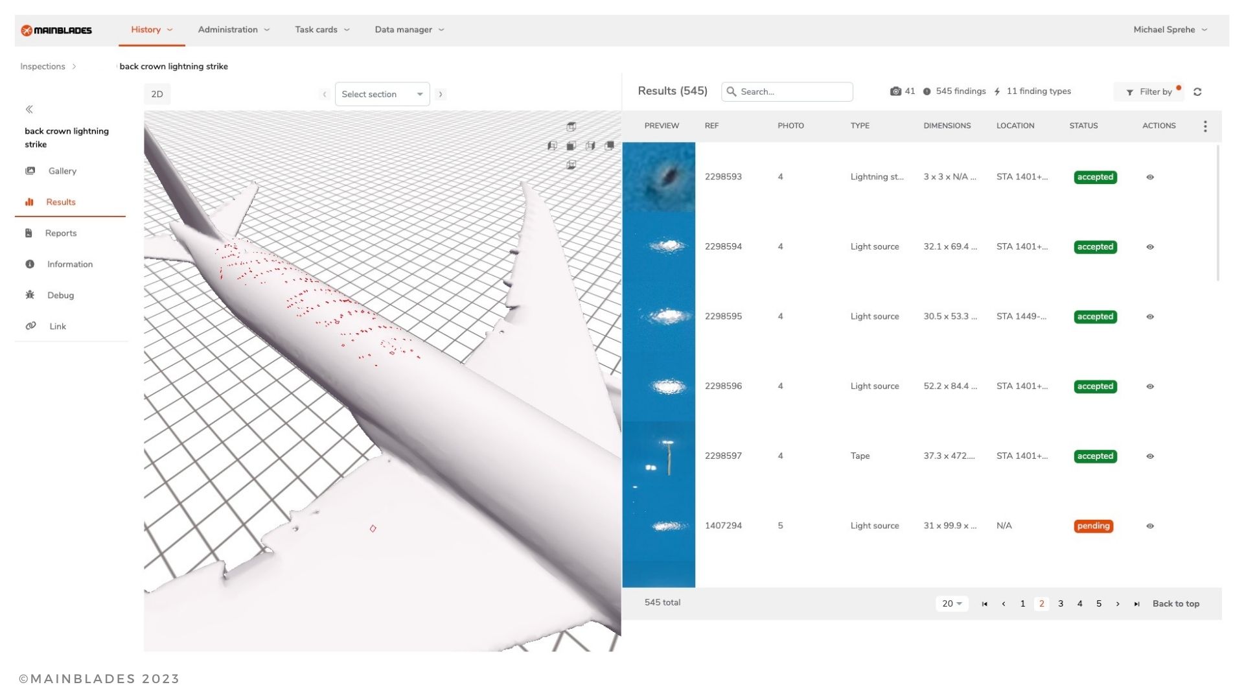Image resolution: width=1244 pixels, height=700 pixels.
Task: Toggle eye icon for pending finding 1407294
Action: tap(1150, 526)
